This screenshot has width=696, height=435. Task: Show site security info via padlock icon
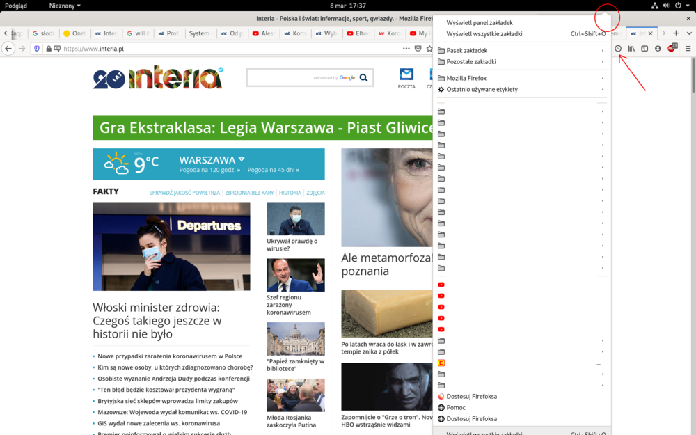49,49
